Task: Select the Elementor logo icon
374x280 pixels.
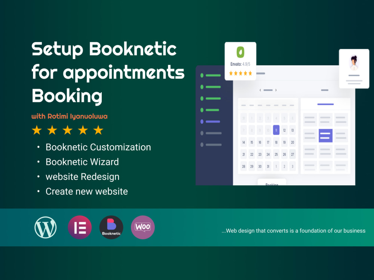Action: tap(80, 227)
